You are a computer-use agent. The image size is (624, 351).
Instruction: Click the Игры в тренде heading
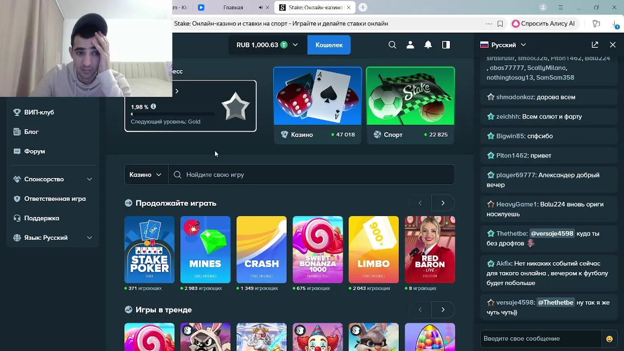tap(163, 310)
